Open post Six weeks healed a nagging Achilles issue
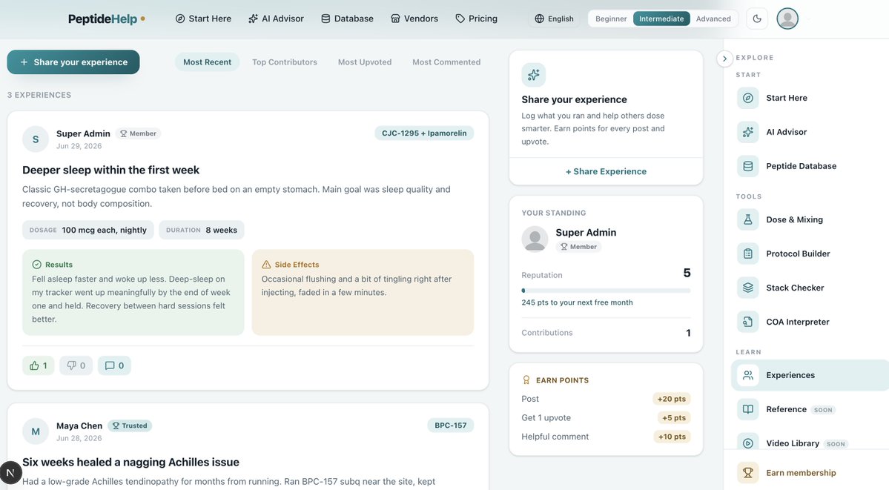Image resolution: width=889 pixels, height=490 pixels. (x=130, y=462)
